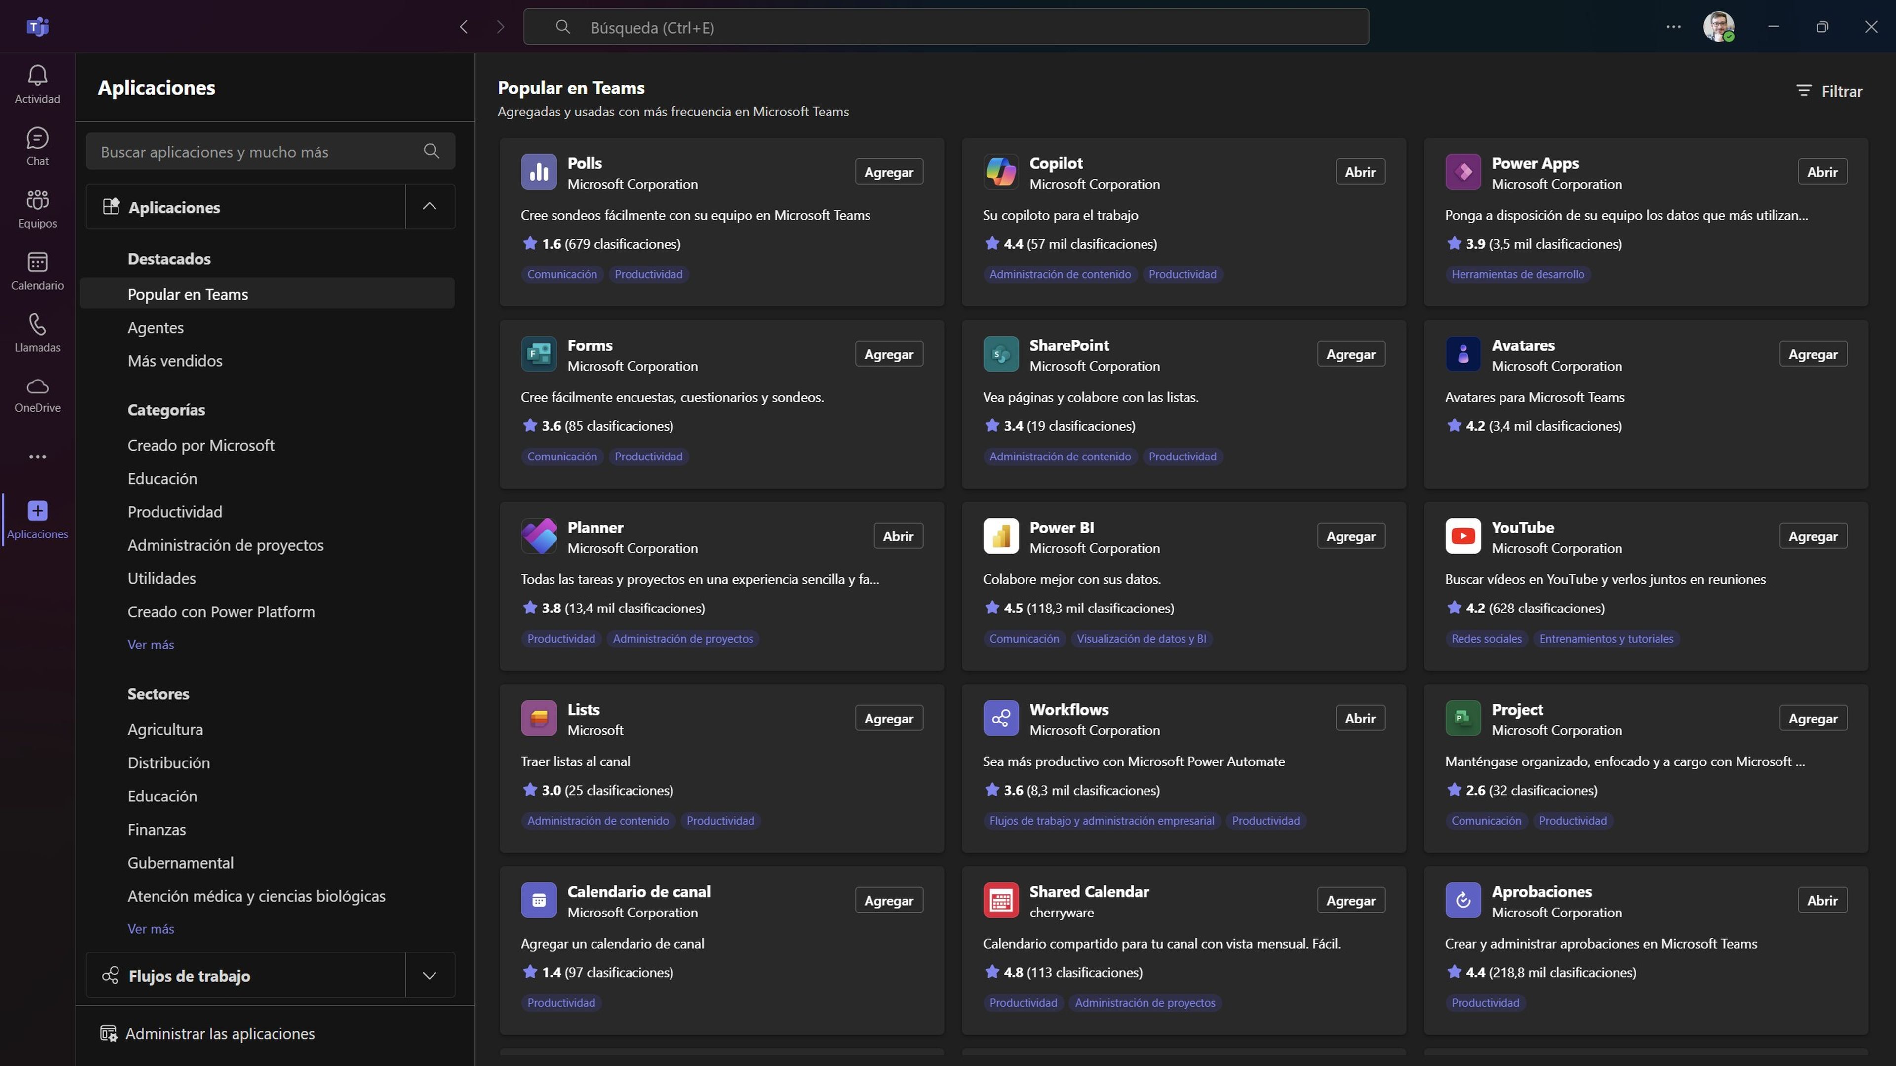Image resolution: width=1896 pixels, height=1066 pixels.
Task: Click the Power Apps icon
Action: [1463, 172]
